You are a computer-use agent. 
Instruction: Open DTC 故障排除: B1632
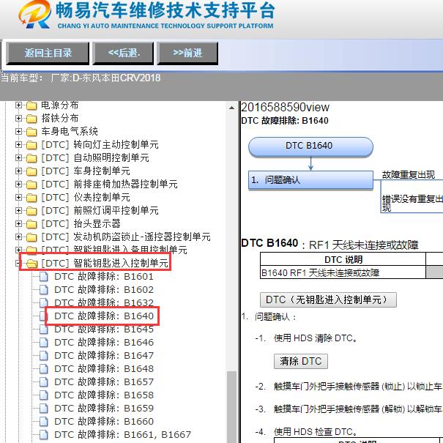pyautogui.click(x=104, y=303)
